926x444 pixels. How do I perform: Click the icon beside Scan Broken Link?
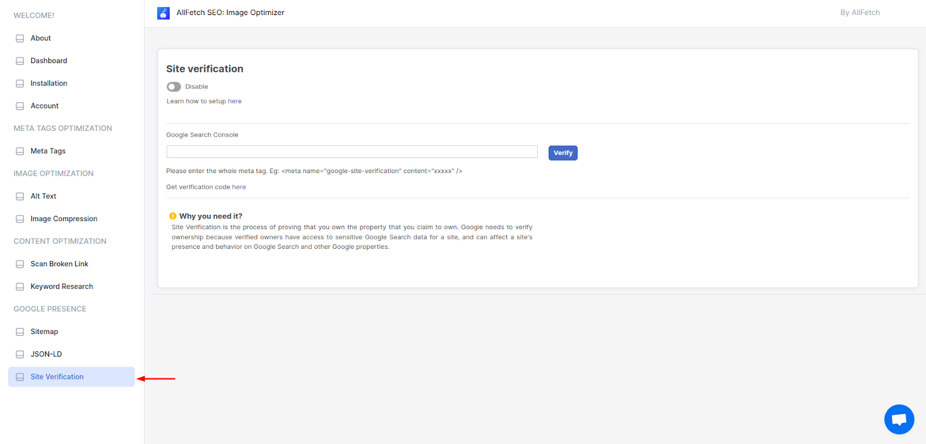click(x=20, y=264)
